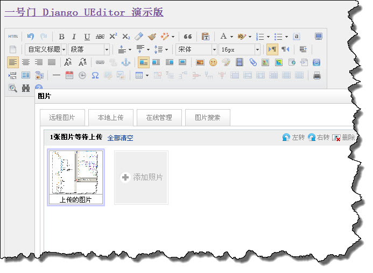Justify the text
This screenshot has height=273, width=373.
[52, 62]
